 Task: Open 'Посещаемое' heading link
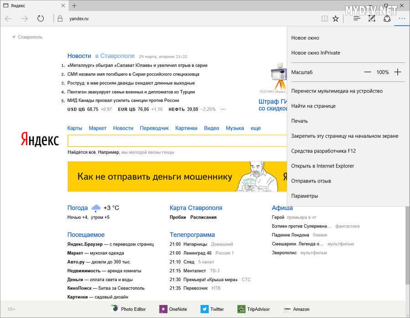click(x=86, y=235)
